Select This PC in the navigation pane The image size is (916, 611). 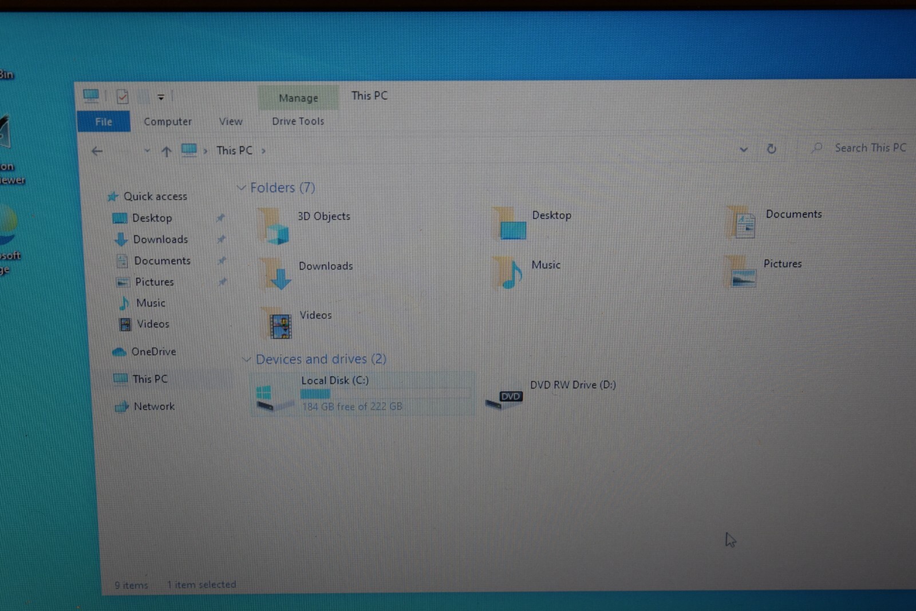(x=149, y=379)
